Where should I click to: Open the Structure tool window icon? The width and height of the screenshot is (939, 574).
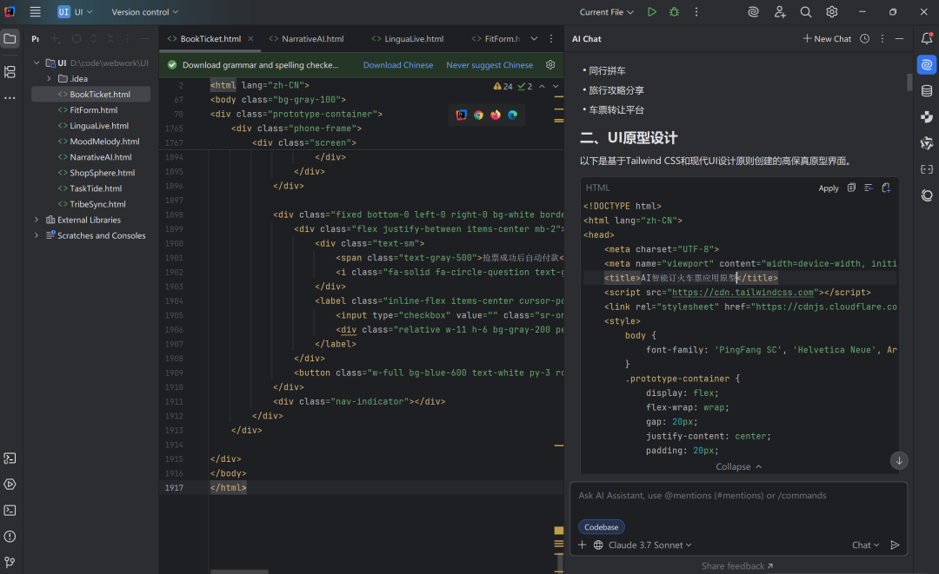pyautogui.click(x=10, y=72)
